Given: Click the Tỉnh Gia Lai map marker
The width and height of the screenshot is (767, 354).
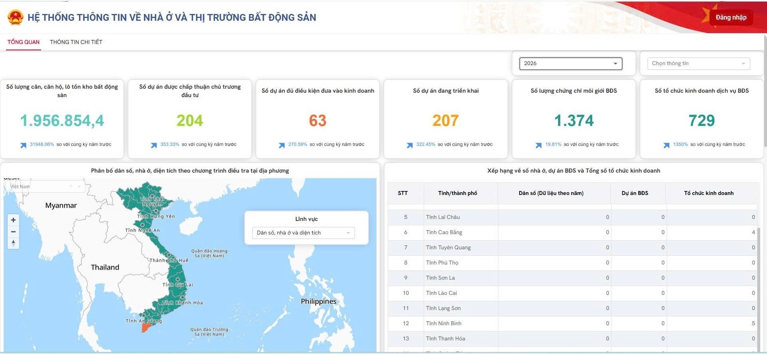Looking at the screenshot, I should pyautogui.click(x=177, y=279).
